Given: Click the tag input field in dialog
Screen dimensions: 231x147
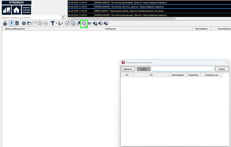Looking at the screenshot, I should (182, 69).
